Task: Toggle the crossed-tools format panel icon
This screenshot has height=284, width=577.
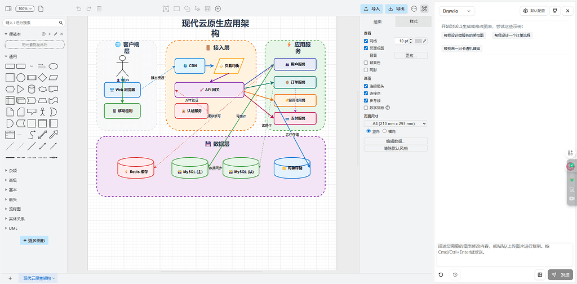Action: tap(424, 9)
